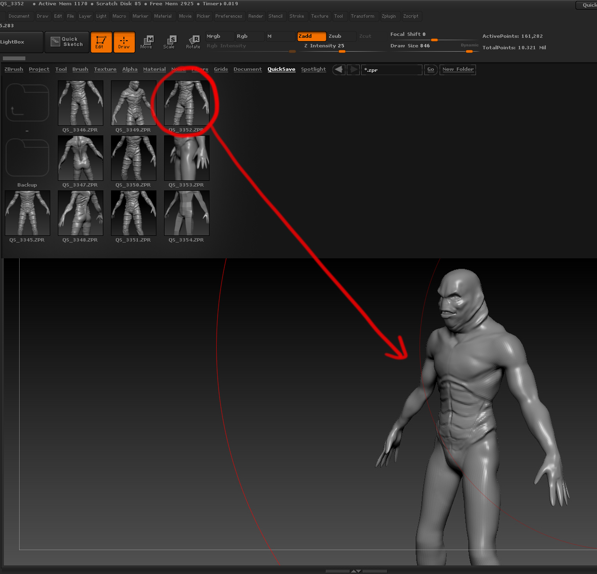Click the LightBox forward navigation arrow

tap(353, 69)
